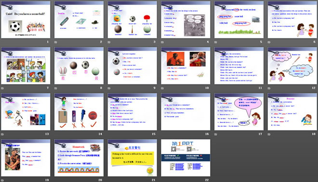
Task: Select slide 1 titled Do you have a soccer ball
Action: [26, 20]
